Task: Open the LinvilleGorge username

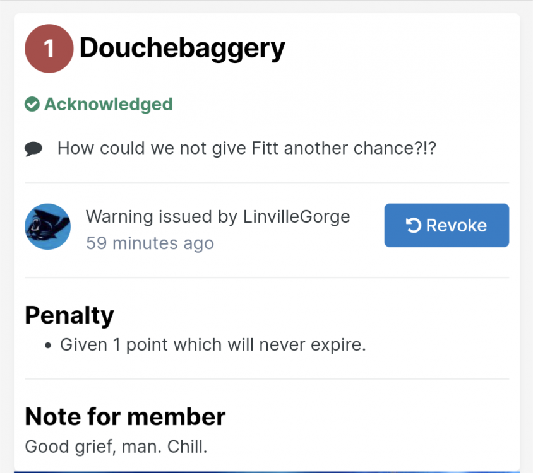Action: tap(296, 217)
